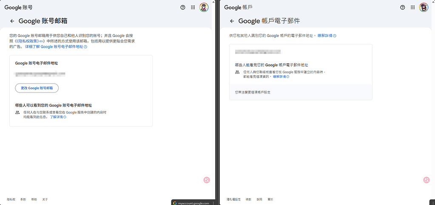Click the Google 账号电子邮件地址 card heading
This screenshot has width=435, height=205.
click(36, 63)
